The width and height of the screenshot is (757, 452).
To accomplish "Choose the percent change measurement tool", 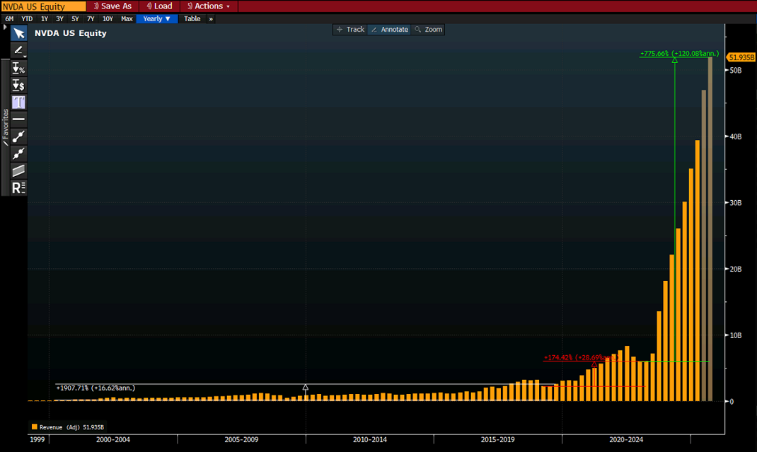I will [x=19, y=68].
